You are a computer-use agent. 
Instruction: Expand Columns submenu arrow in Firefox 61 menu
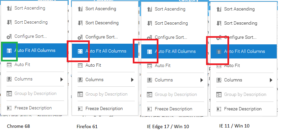pyautogui.click(x=132, y=80)
